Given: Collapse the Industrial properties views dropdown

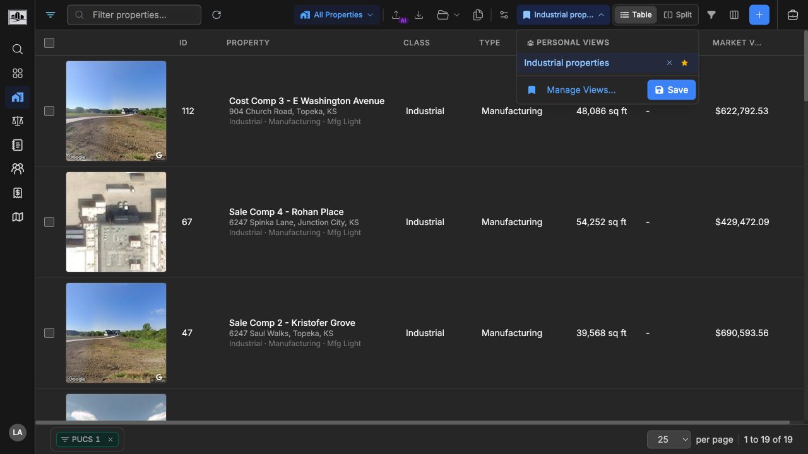Looking at the screenshot, I should click(x=563, y=15).
